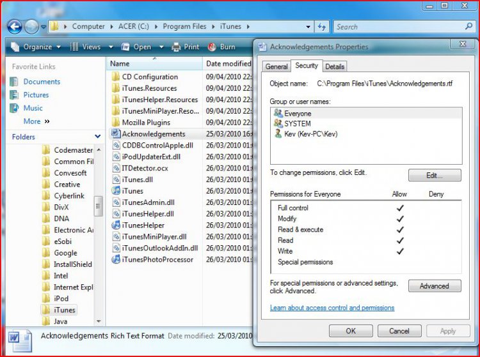Open the Organize dropdown arrow
Viewport: 480px width, 357px height.
[x=58, y=47]
